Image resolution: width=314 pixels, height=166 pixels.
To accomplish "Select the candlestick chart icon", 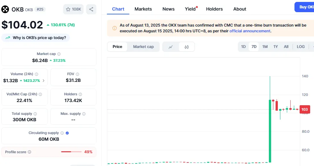I will click(x=187, y=47).
